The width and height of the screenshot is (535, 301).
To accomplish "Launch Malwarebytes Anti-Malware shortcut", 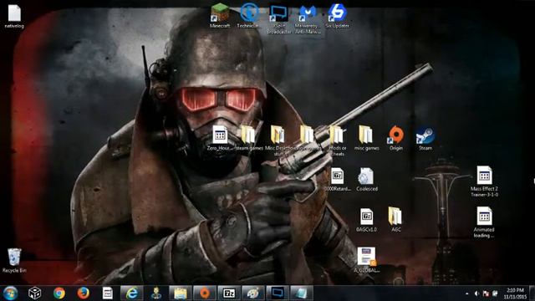I will tap(308, 18).
